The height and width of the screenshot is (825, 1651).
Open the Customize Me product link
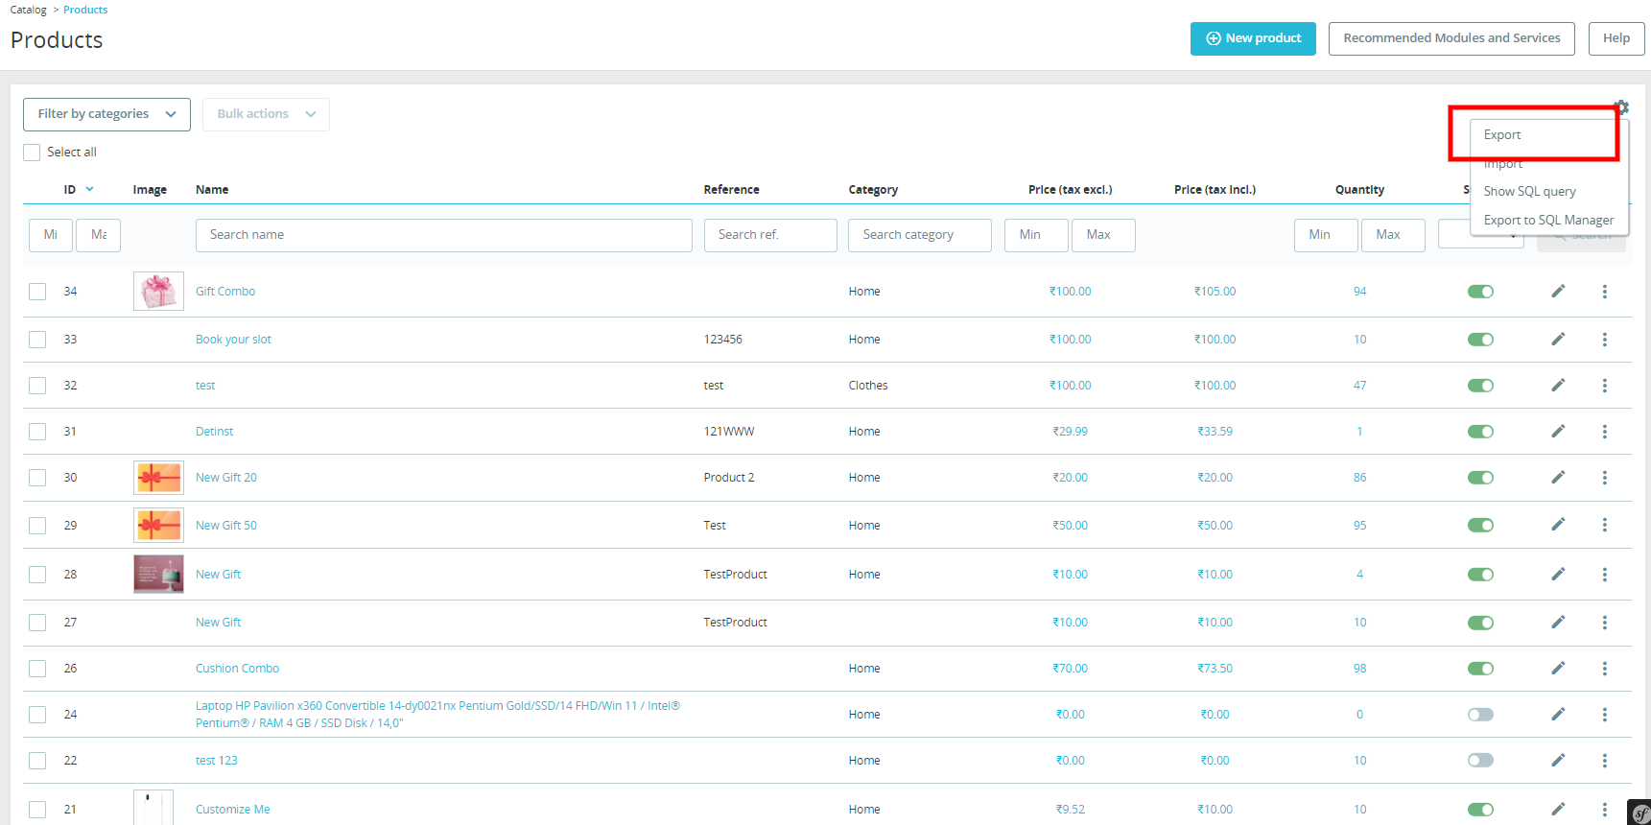click(x=233, y=810)
